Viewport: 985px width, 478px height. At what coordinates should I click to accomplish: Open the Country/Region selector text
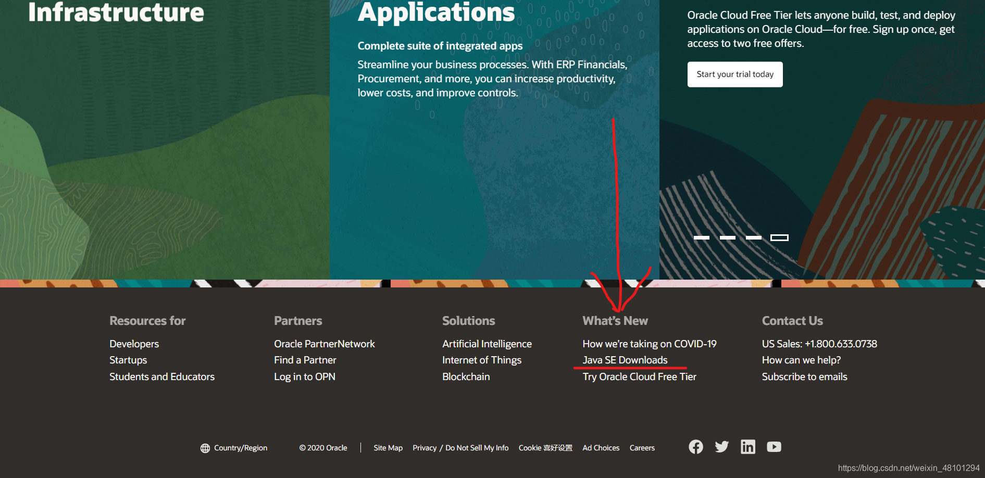(241, 448)
